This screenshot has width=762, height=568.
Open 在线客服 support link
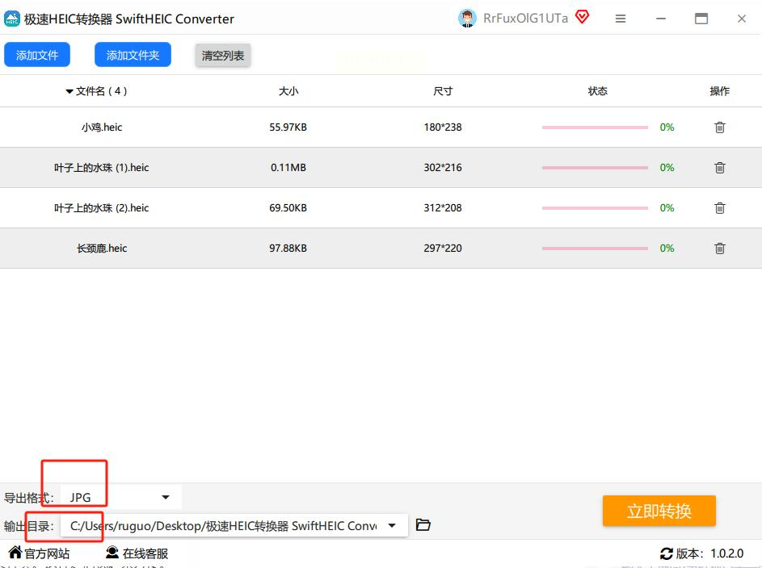coord(137,553)
